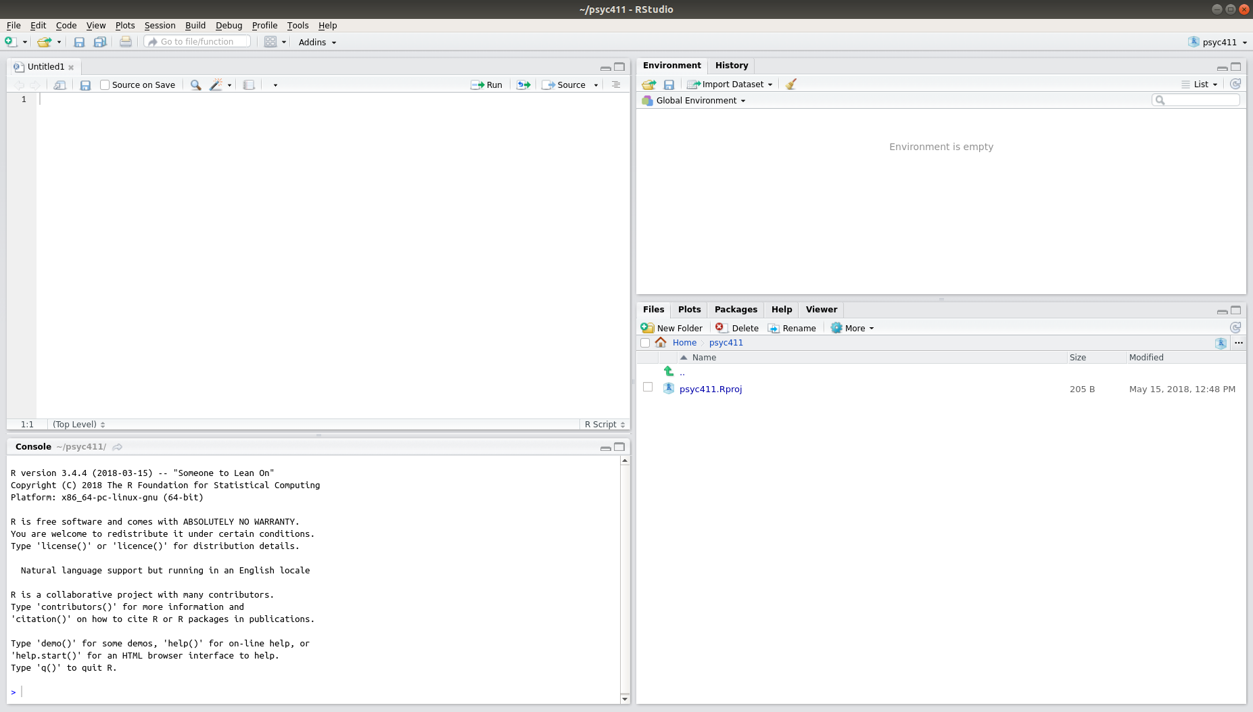Open the Help menu
This screenshot has height=712, width=1253.
point(327,26)
